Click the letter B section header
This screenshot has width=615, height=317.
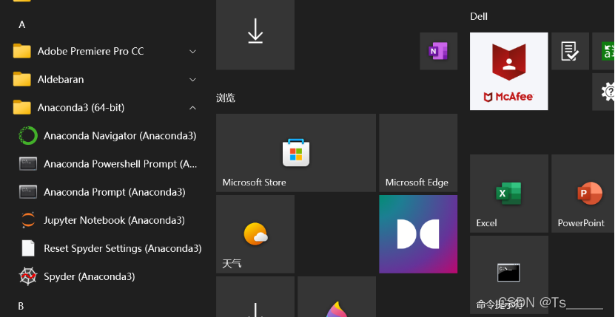coord(21,306)
